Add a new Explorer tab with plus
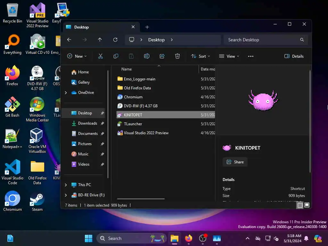 (x=147, y=27)
